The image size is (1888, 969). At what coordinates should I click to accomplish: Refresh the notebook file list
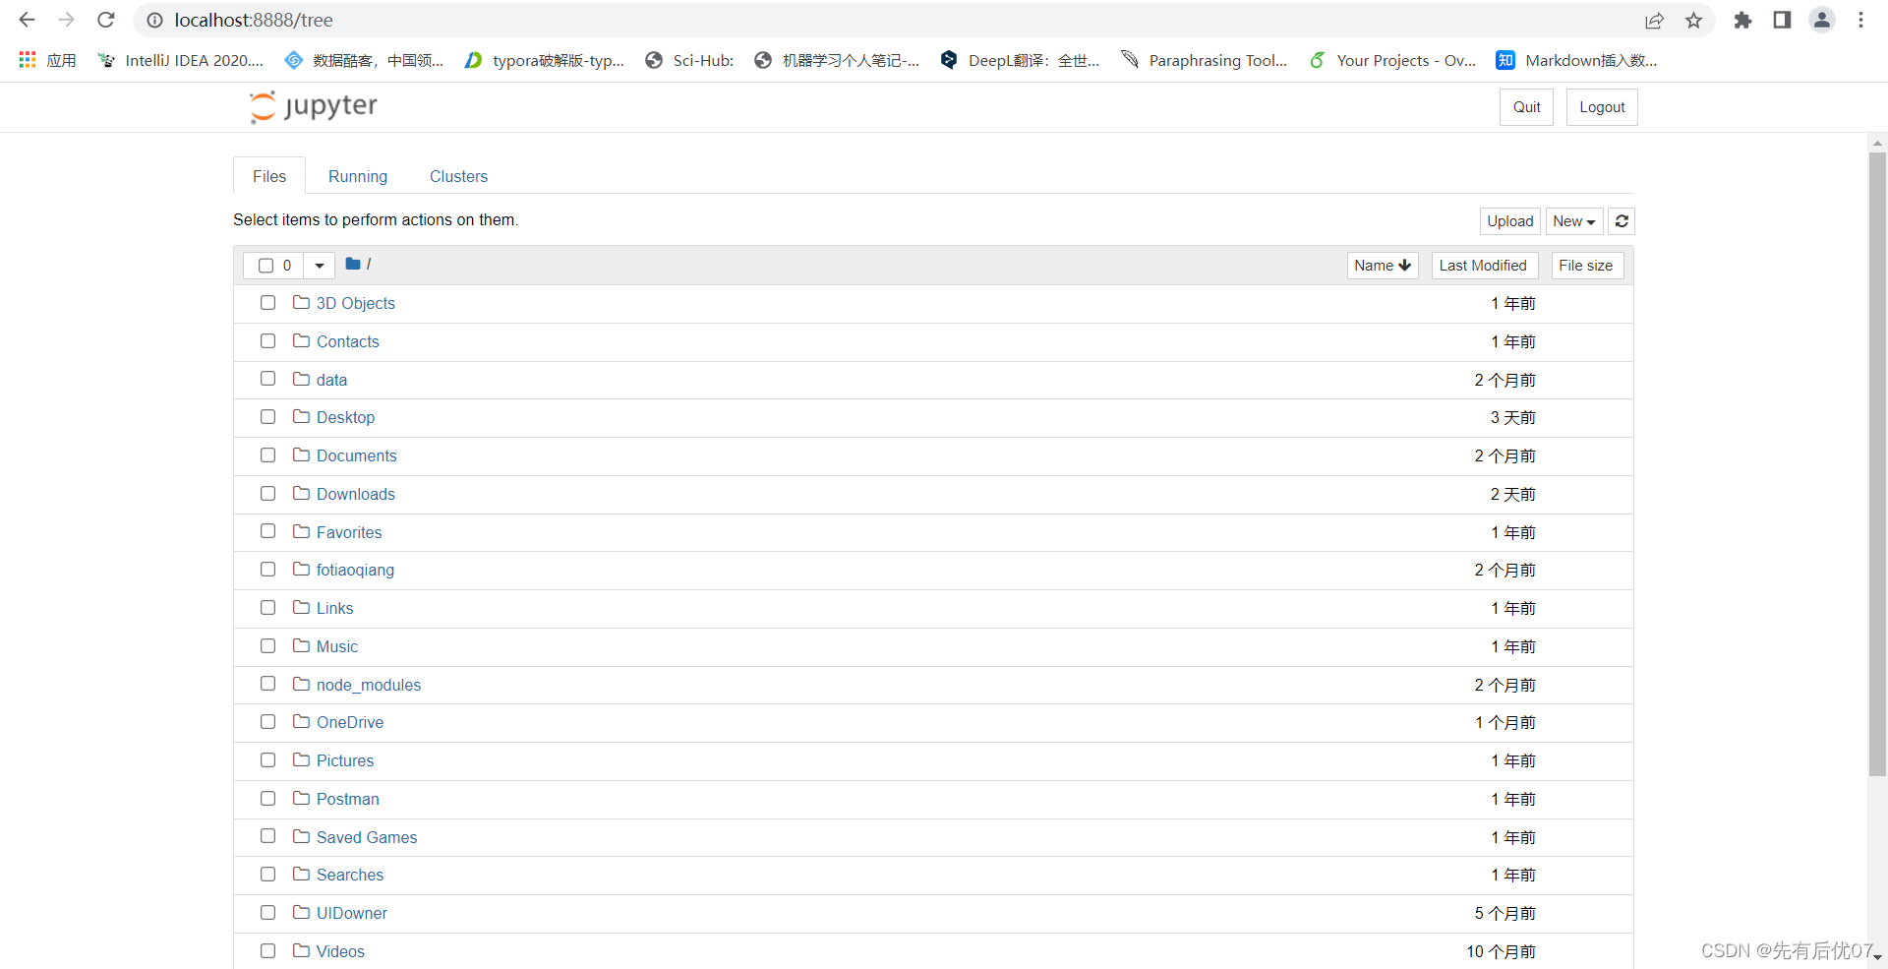(x=1622, y=221)
